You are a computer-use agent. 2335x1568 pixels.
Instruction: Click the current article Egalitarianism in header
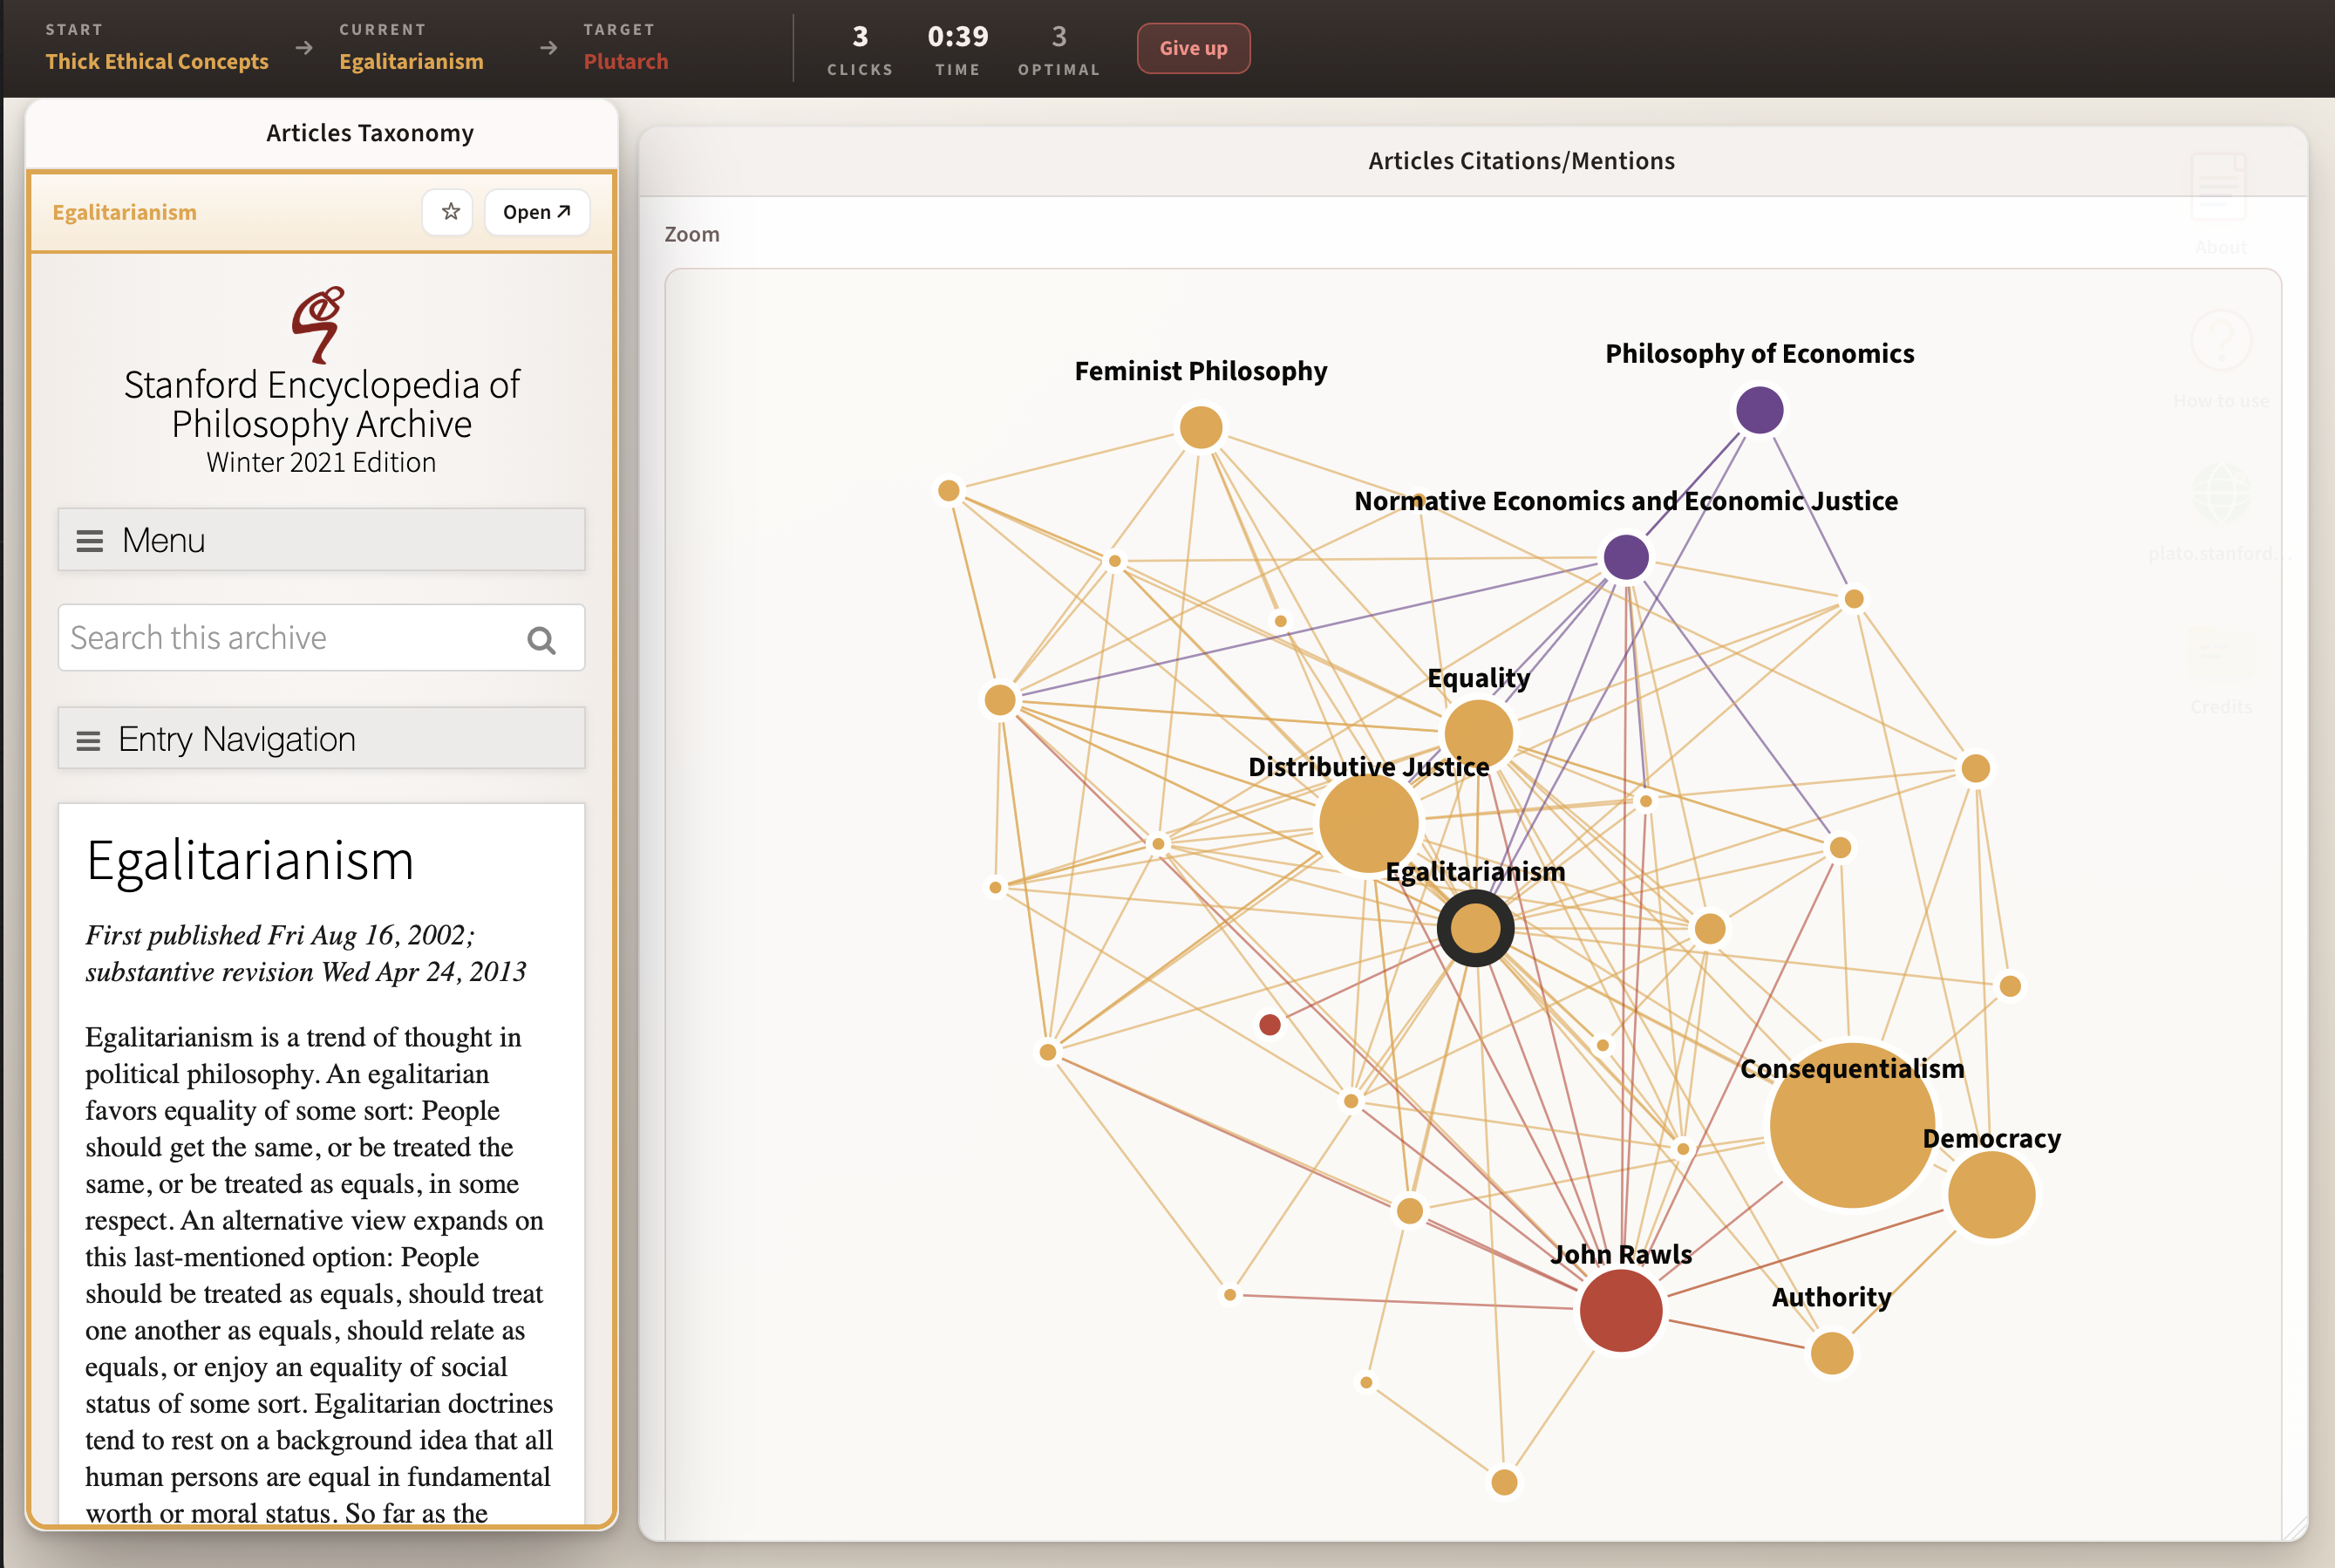point(411,61)
